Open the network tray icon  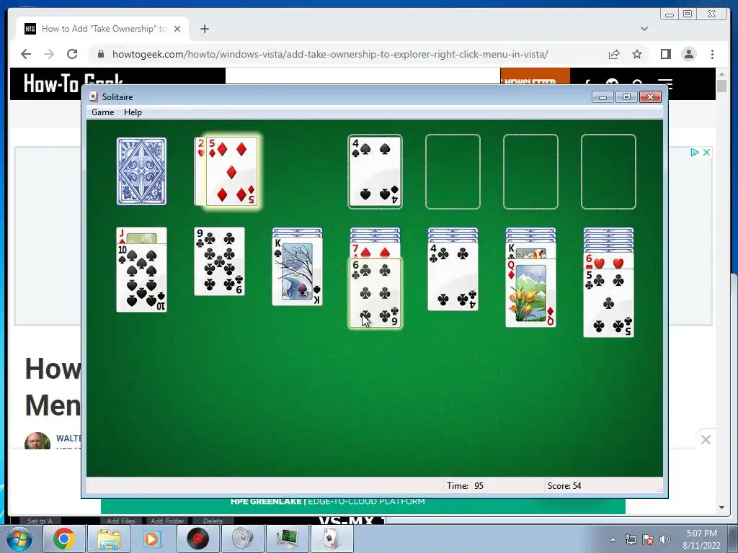[x=630, y=539]
